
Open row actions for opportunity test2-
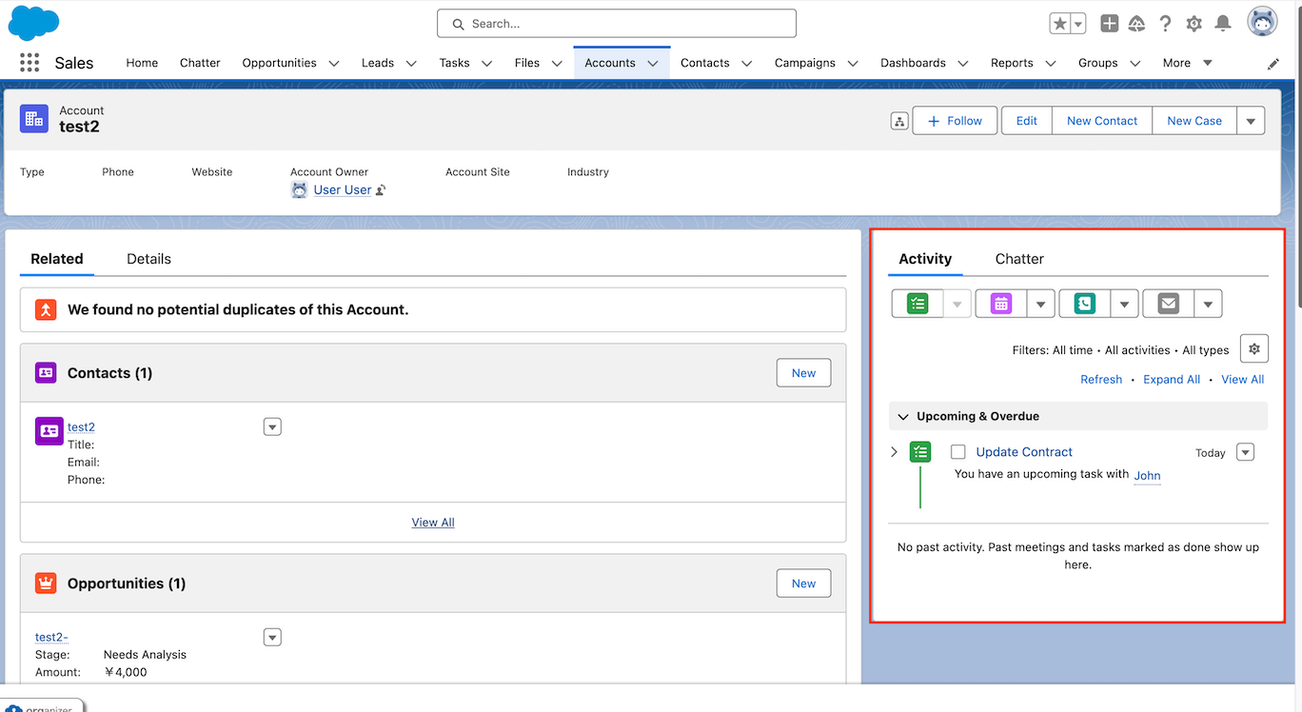(x=272, y=638)
